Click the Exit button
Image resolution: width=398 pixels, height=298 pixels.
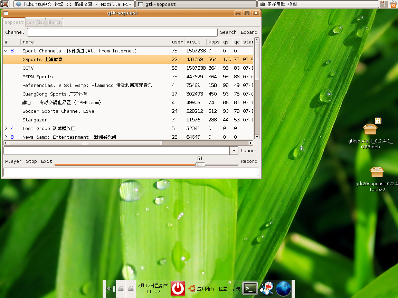point(46,161)
